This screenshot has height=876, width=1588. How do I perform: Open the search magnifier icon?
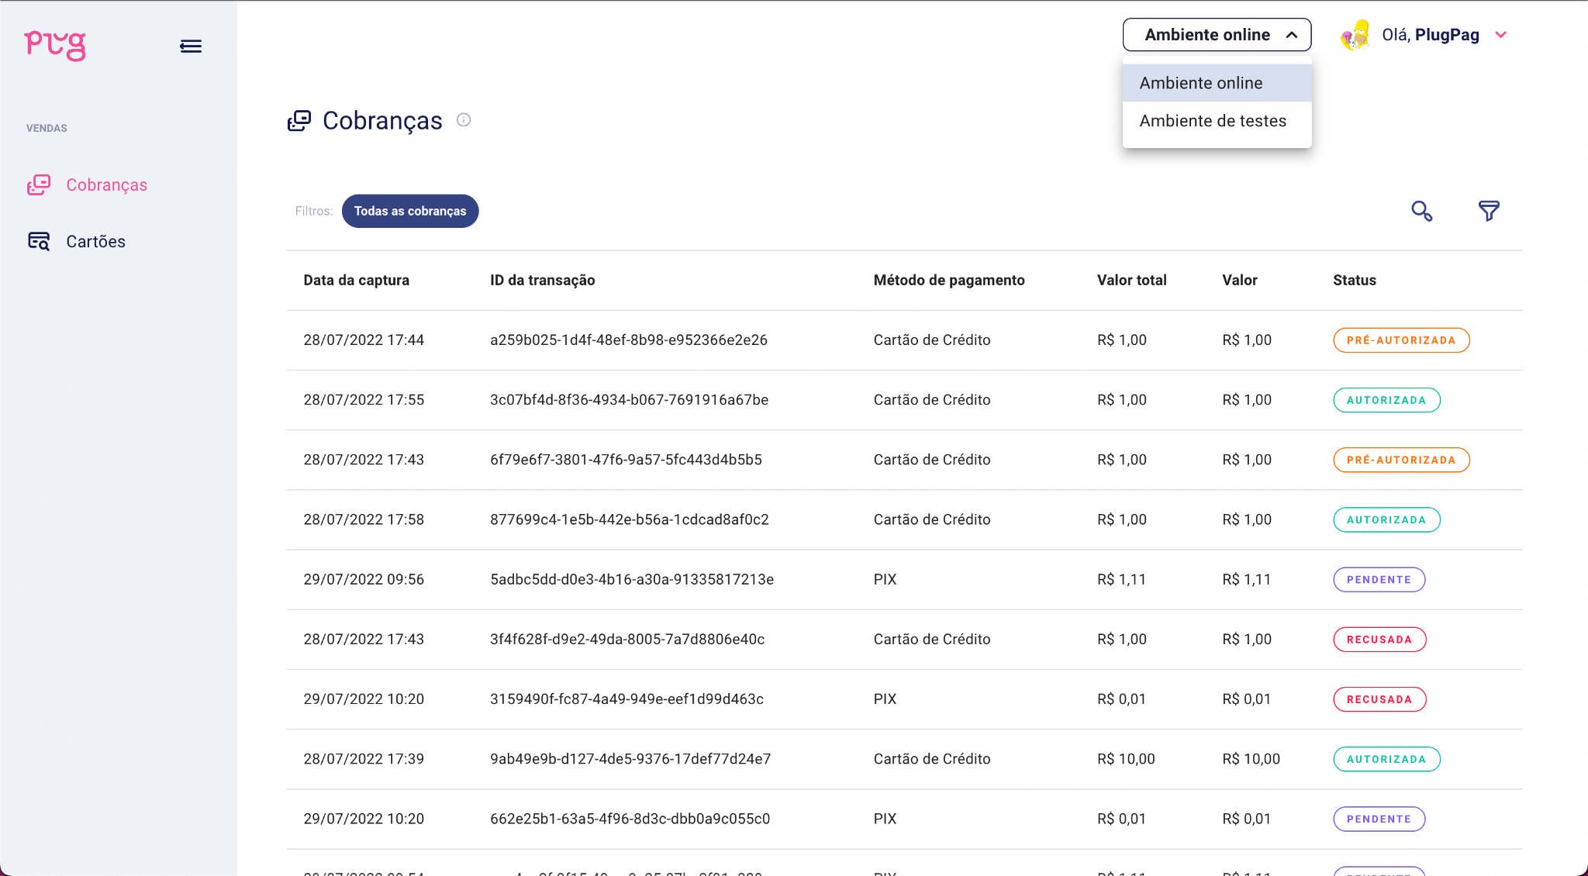click(1421, 211)
